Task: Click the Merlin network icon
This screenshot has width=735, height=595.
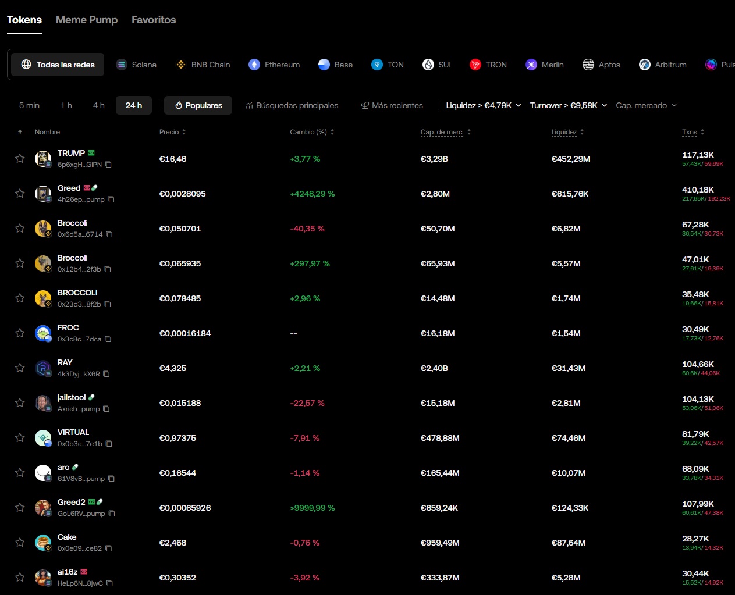Action: [x=530, y=65]
